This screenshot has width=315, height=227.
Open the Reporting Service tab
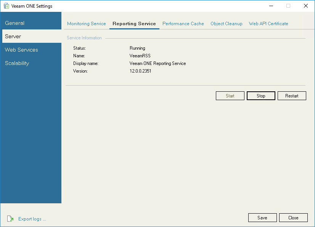pos(134,23)
